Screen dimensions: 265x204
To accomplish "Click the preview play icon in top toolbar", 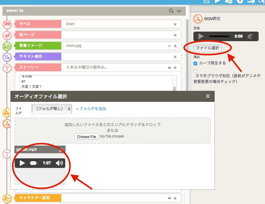I will pyautogui.click(x=218, y=1).
